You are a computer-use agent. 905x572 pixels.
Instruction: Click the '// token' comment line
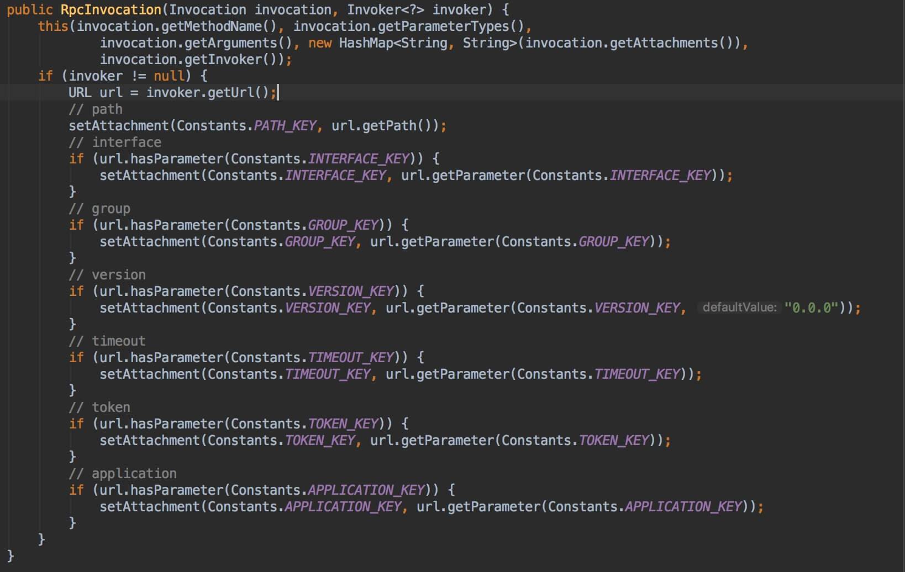pos(99,407)
